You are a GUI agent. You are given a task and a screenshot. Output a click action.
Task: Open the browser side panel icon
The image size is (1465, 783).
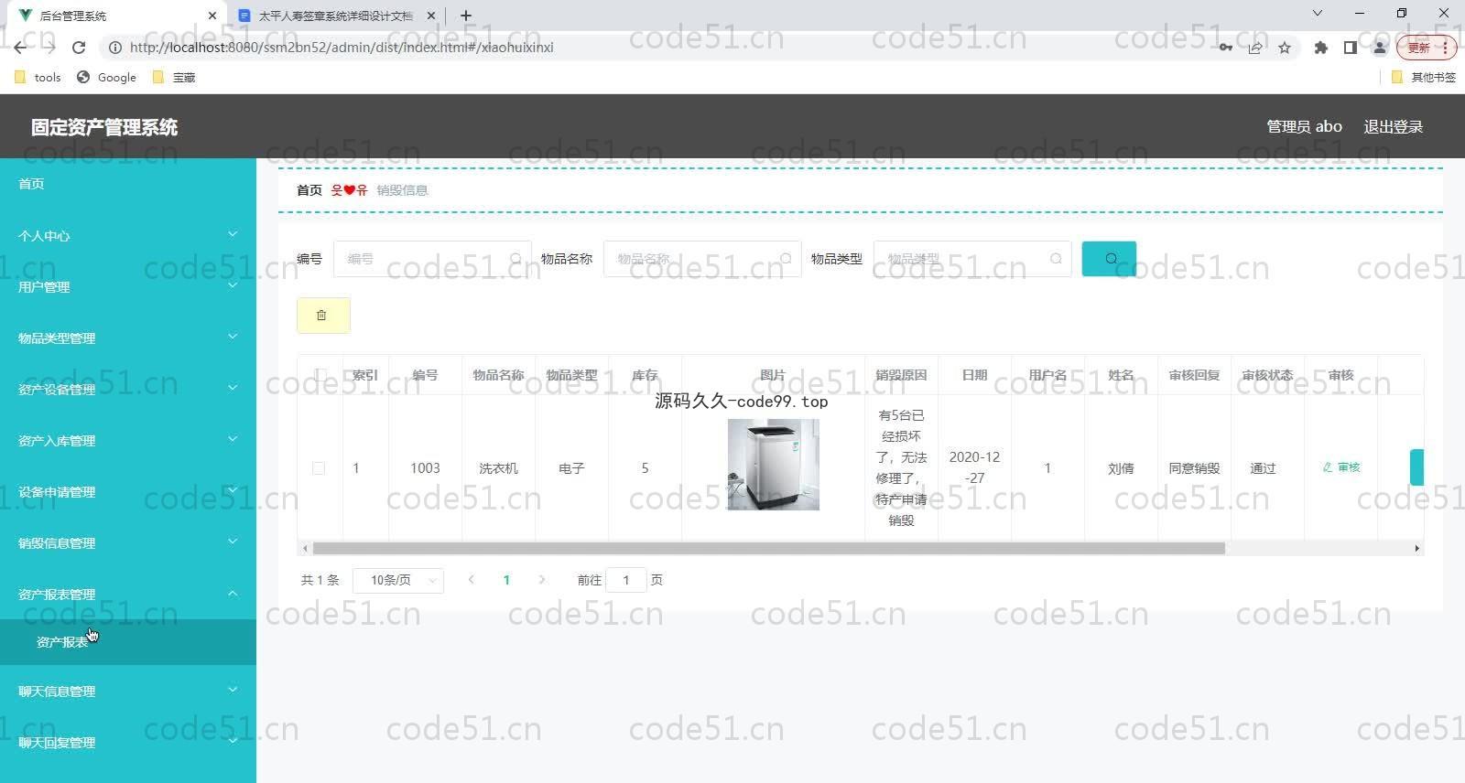pyautogui.click(x=1350, y=48)
